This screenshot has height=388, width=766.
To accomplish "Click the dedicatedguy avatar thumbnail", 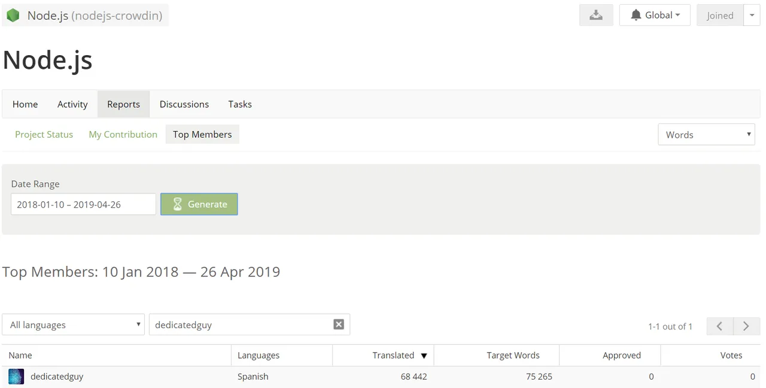I will pos(16,377).
